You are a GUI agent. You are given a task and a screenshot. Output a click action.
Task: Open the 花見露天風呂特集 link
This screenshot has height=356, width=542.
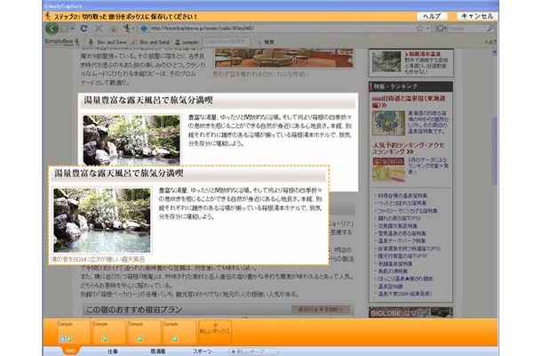(397, 226)
